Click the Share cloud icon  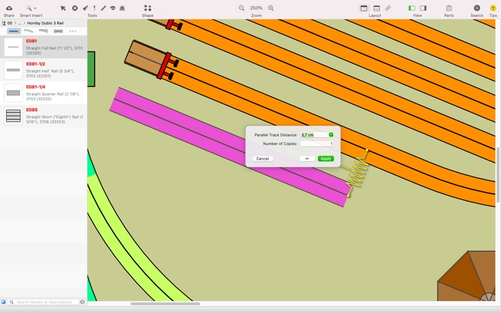tap(9, 8)
